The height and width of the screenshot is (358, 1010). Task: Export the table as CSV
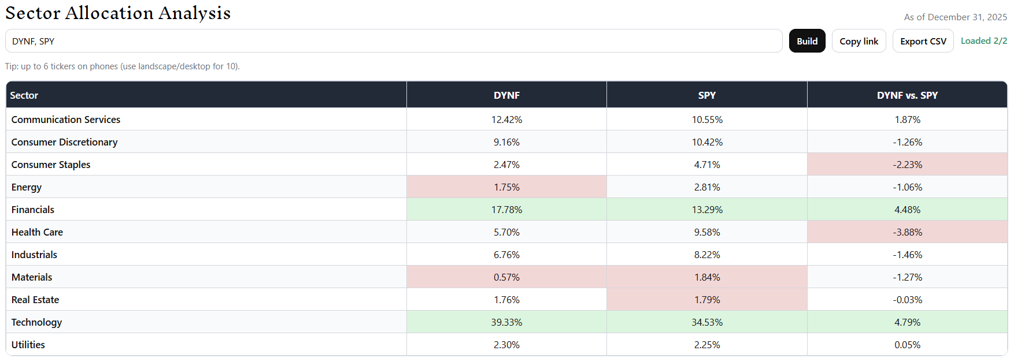(923, 41)
